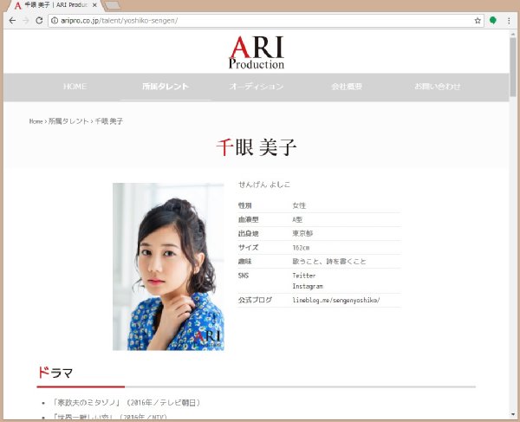Follow the Instagram SNS link
Image resolution: width=520 pixels, height=422 pixels.
308,286
